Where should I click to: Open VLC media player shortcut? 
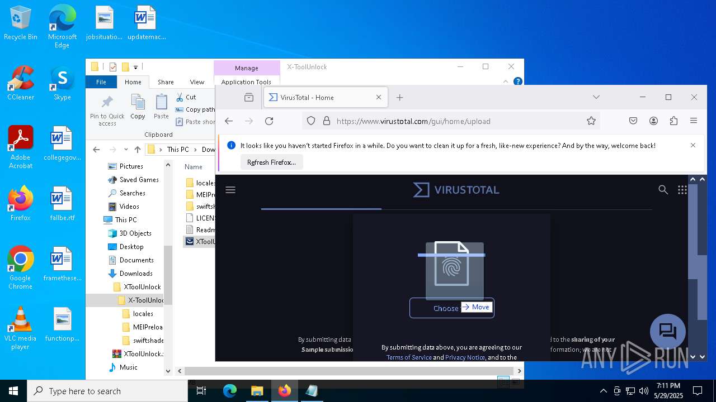pos(21,328)
